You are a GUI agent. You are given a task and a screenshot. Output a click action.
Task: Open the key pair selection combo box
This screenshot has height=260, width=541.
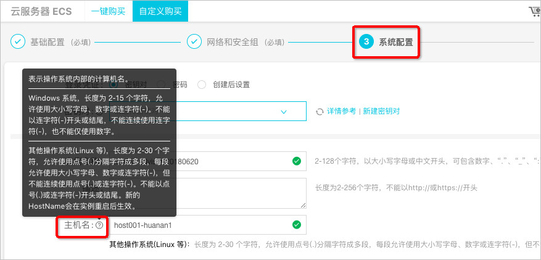click(208, 111)
